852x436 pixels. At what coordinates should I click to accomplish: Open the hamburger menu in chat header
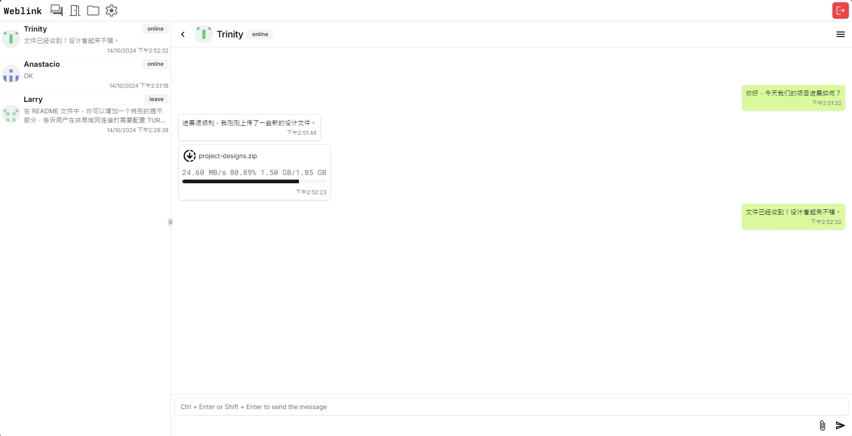point(840,34)
